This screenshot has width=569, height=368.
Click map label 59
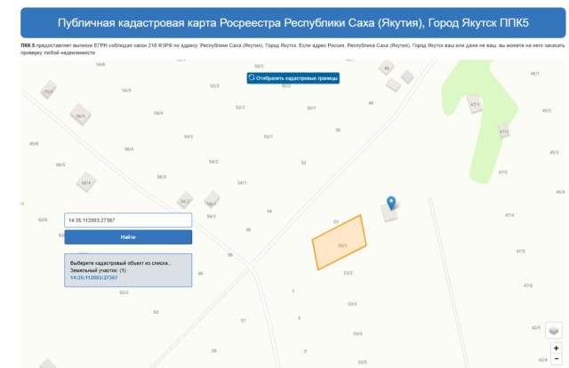pyautogui.click(x=214, y=350)
